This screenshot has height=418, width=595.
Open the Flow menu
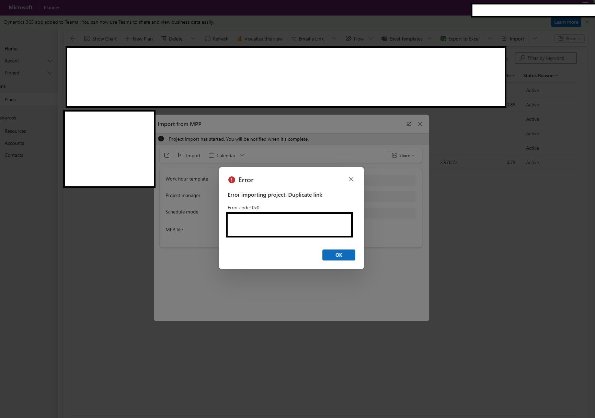[x=355, y=39]
